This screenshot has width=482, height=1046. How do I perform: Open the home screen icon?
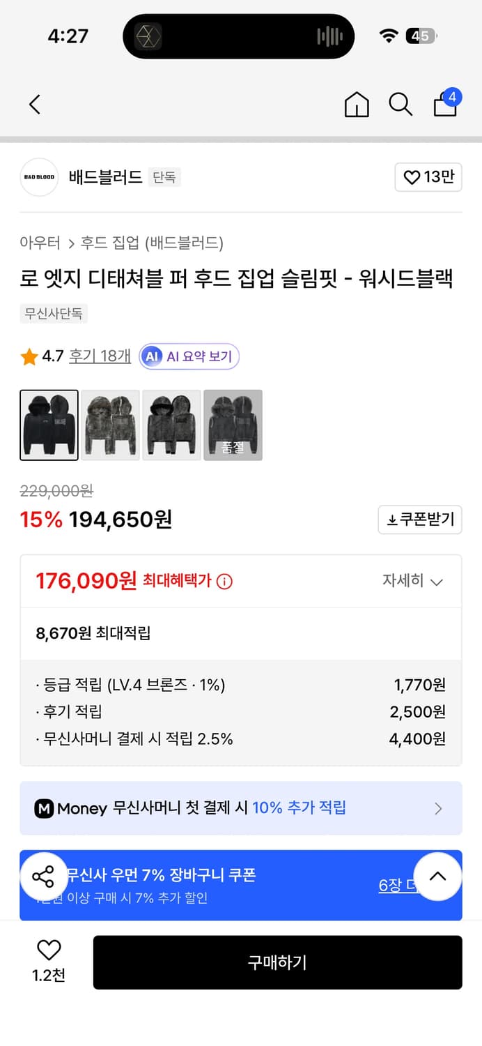pyautogui.click(x=356, y=105)
